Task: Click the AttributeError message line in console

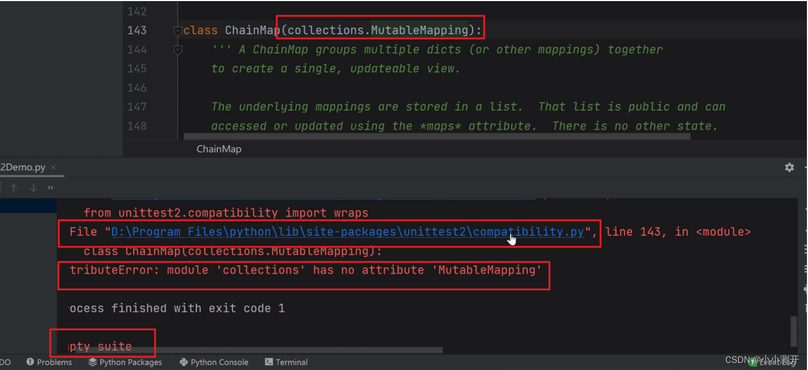Action: pyautogui.click(x=305, y=270)
